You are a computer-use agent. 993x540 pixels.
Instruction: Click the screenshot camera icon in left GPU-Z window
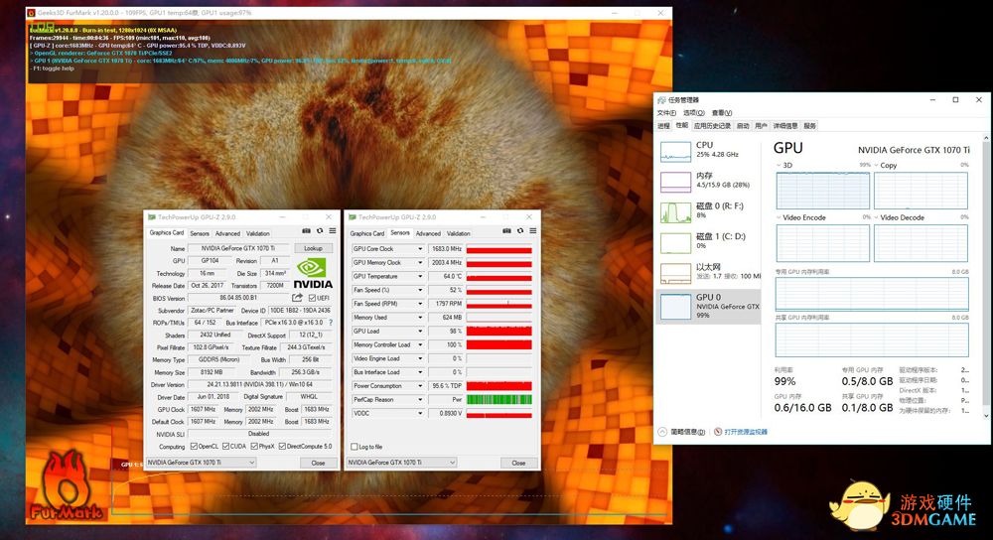point(307,231)
